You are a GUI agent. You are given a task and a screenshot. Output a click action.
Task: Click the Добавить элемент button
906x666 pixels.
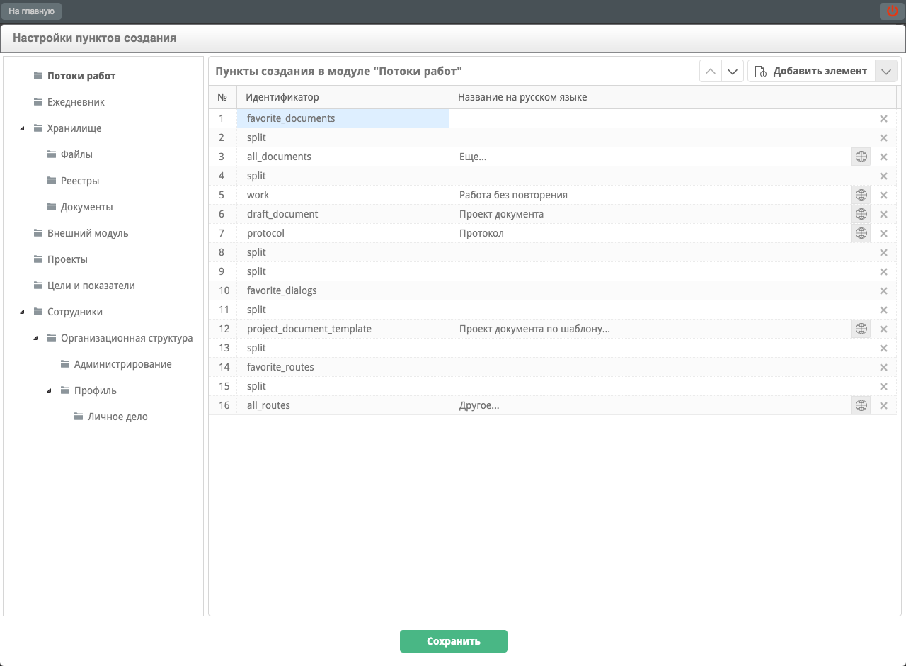(811, 71)
